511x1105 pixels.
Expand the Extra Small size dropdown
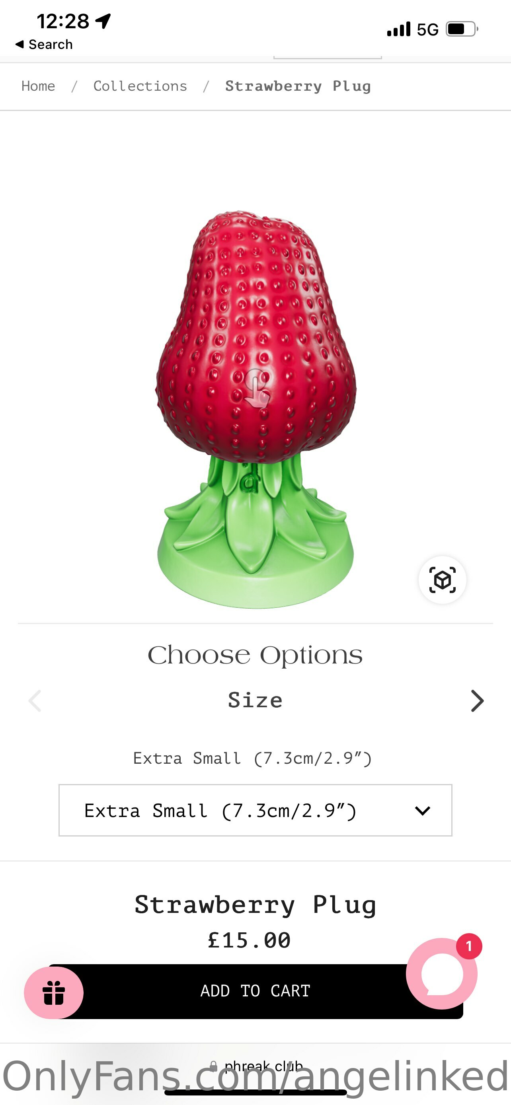coord(255,810)
